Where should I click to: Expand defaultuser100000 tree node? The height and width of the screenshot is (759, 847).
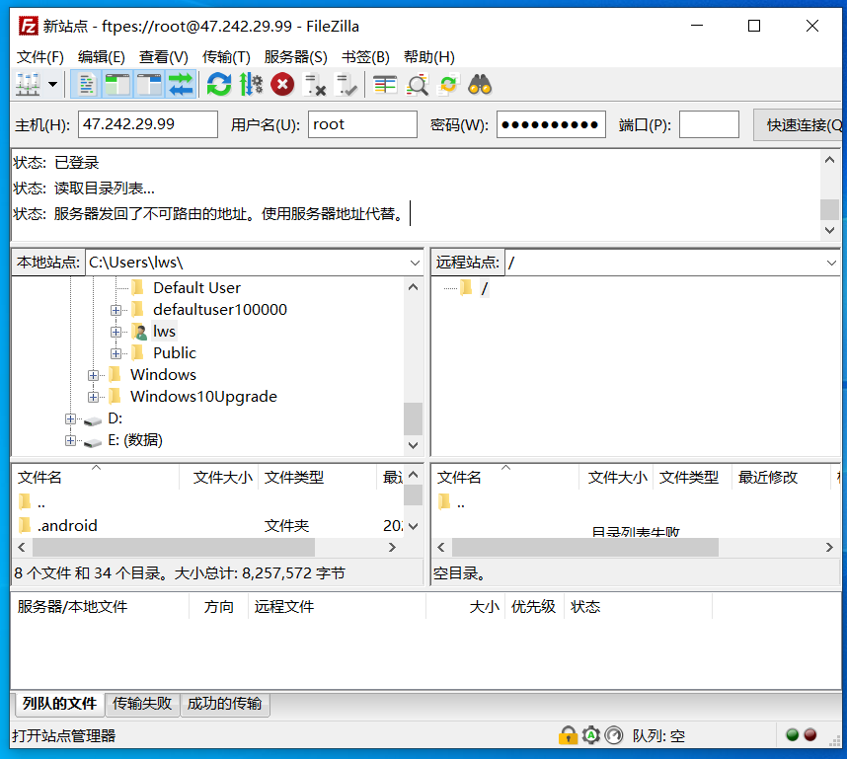(115, 310)
